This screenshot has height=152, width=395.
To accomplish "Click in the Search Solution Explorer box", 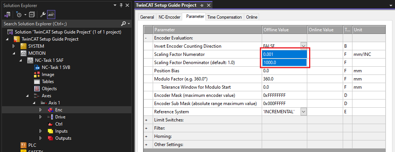I will click(60, 24).
